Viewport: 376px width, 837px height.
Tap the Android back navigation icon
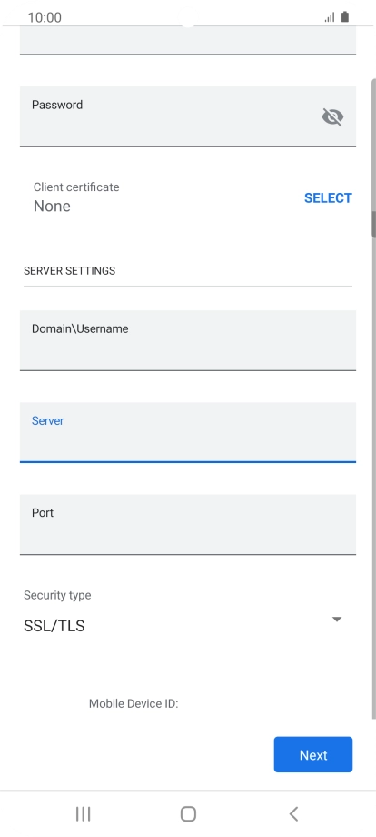[x=293, y=813]
